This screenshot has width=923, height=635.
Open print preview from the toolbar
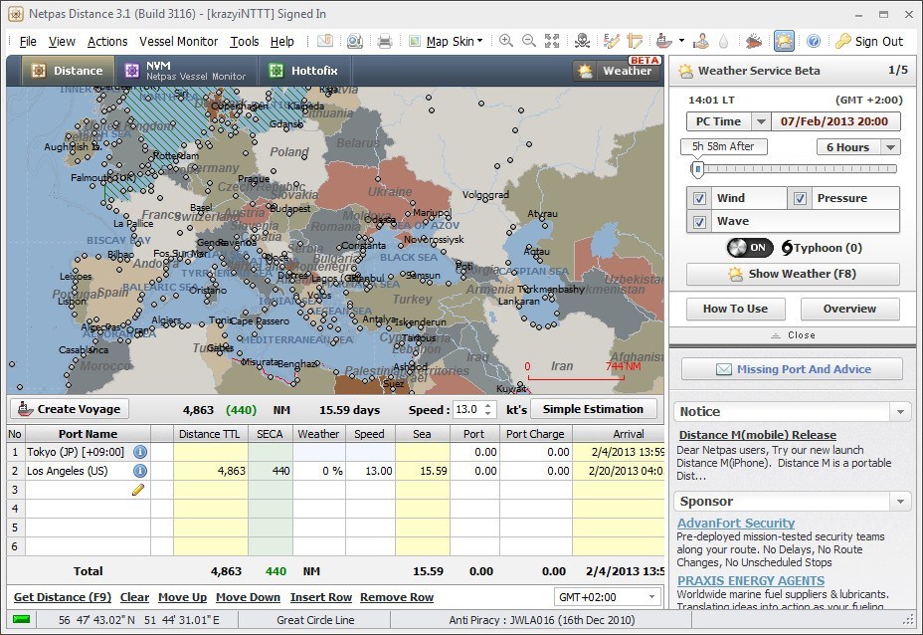pos(354,41)
